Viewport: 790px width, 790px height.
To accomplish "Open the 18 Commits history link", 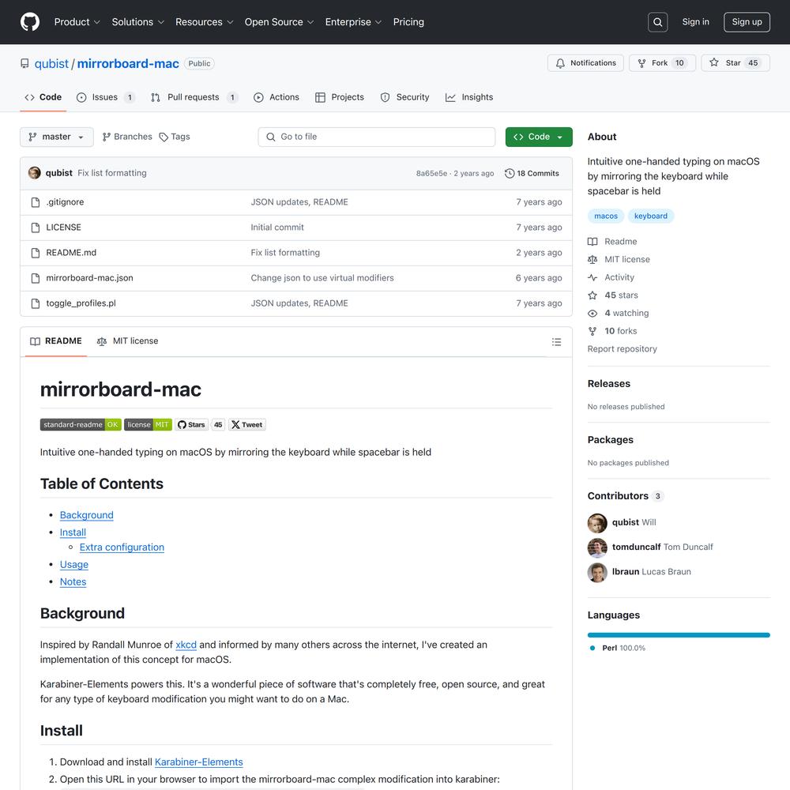I will pos(532,173).
